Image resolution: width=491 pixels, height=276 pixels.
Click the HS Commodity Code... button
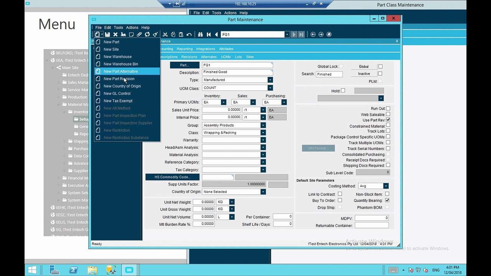(173, 177)
